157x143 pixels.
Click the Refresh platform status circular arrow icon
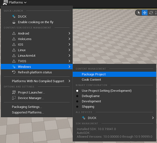14,72
